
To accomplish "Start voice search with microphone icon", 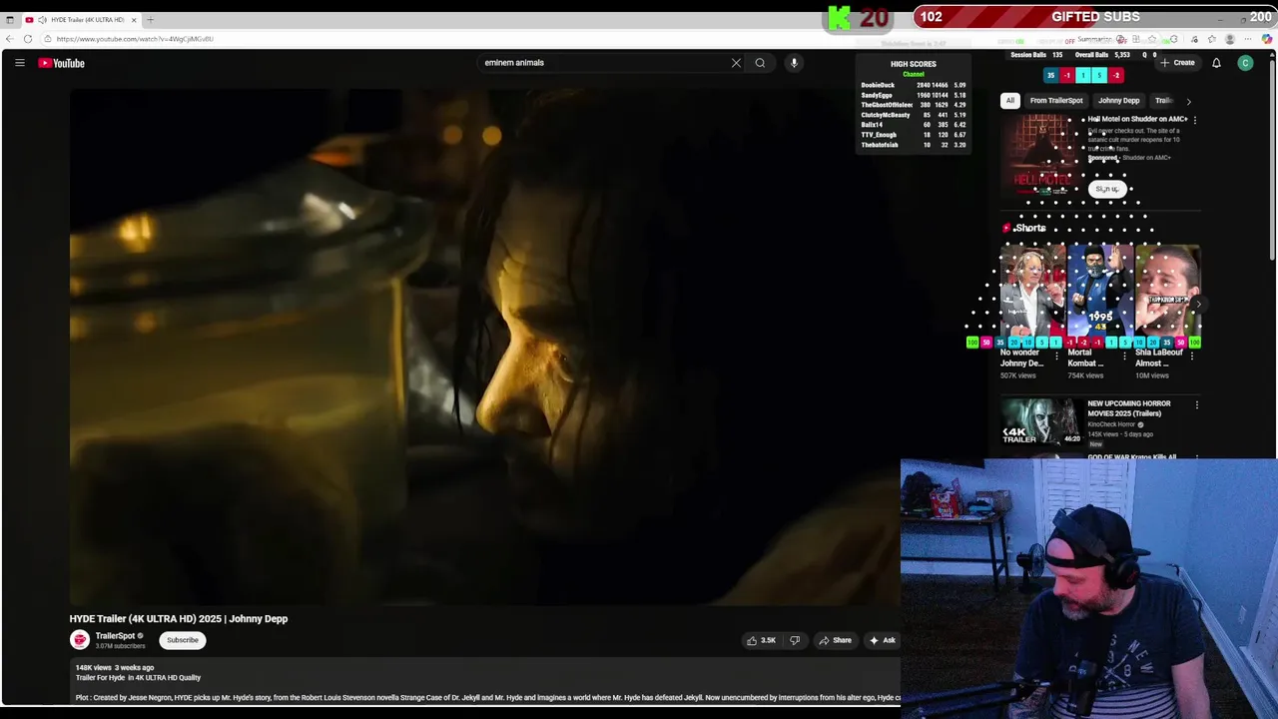I will (794, 63).
